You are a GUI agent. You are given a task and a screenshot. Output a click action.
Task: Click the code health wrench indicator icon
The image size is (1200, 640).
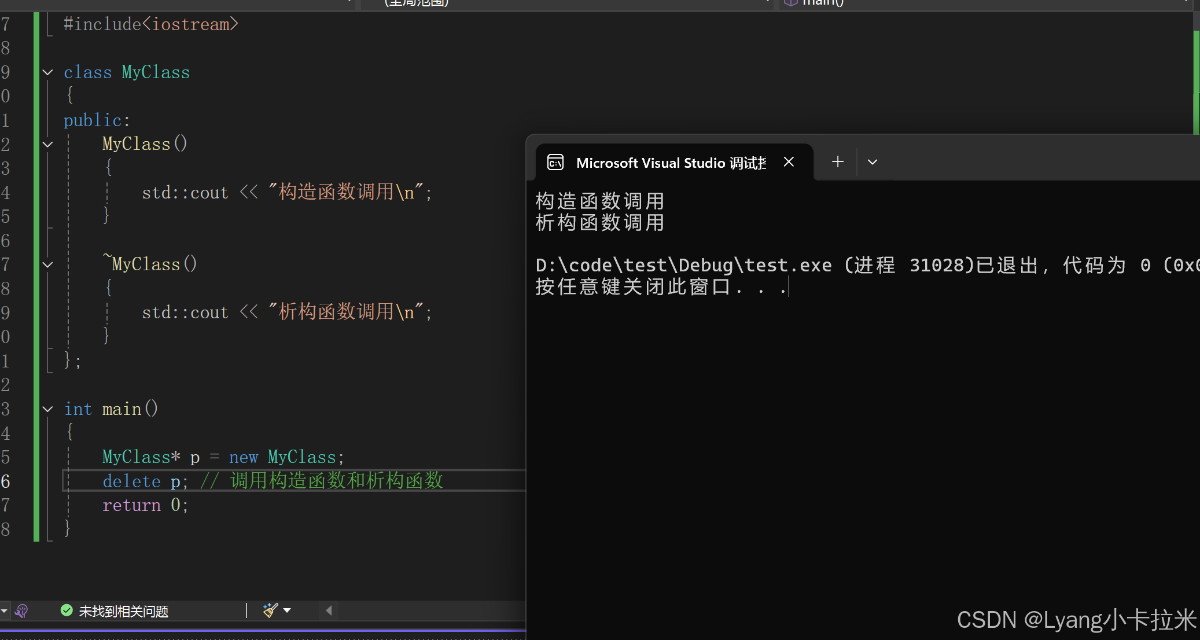pos(22,611)
